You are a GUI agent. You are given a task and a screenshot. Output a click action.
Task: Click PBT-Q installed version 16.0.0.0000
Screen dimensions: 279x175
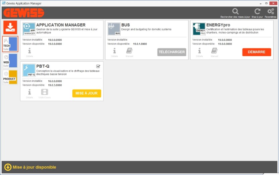coord(55,81)
